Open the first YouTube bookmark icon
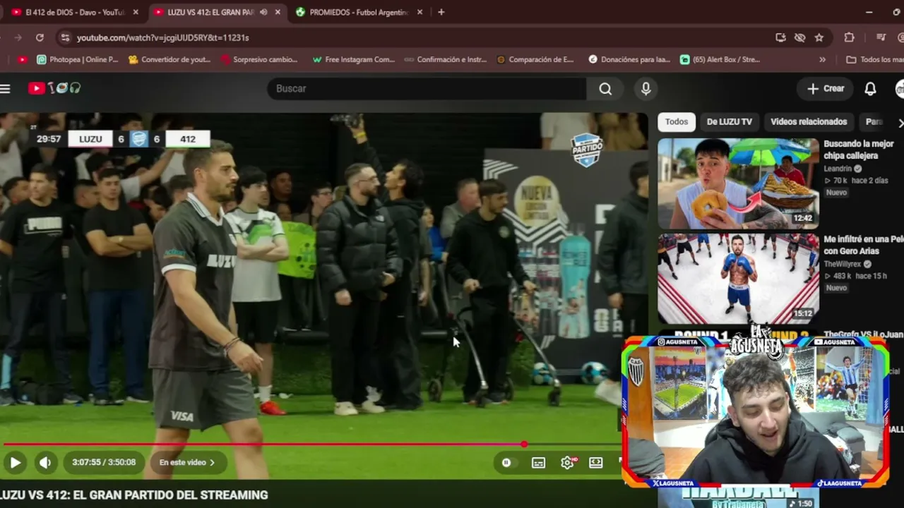This screenshot has height=508, width=904. click(23, 60)
